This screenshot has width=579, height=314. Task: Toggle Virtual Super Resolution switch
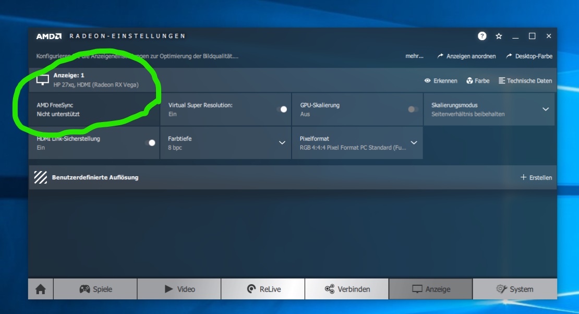click(x=282, y=109)
